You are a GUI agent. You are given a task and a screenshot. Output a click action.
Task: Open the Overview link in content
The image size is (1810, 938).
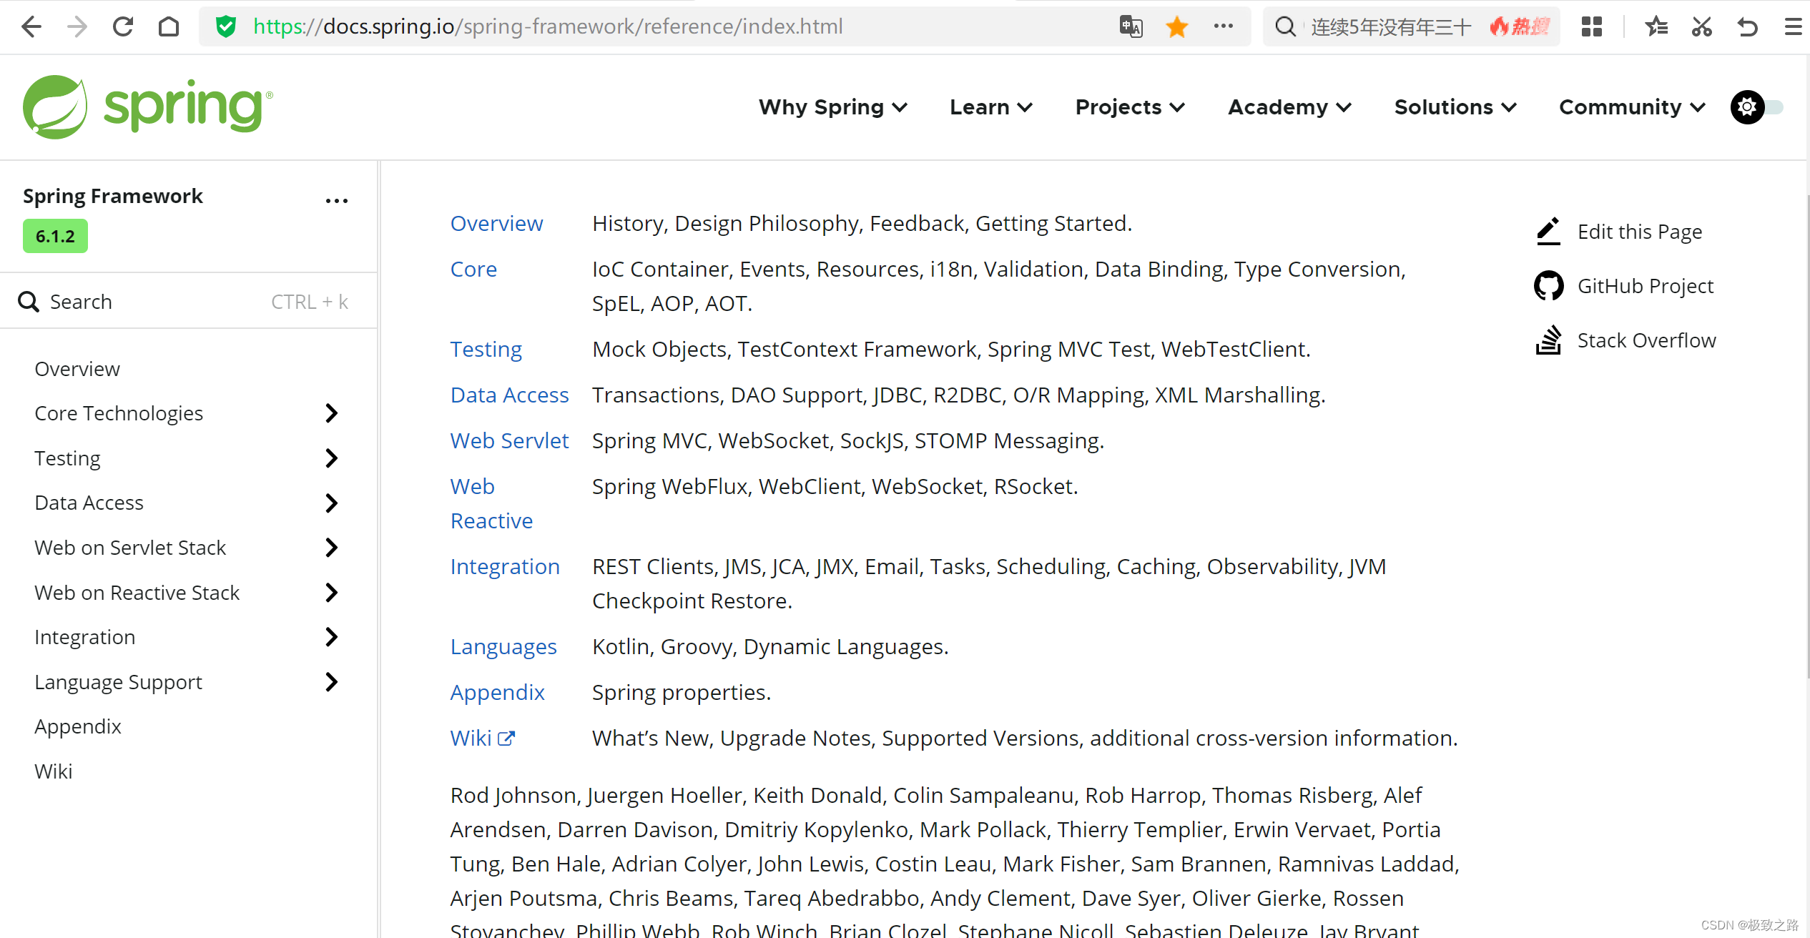click(496, 224)
